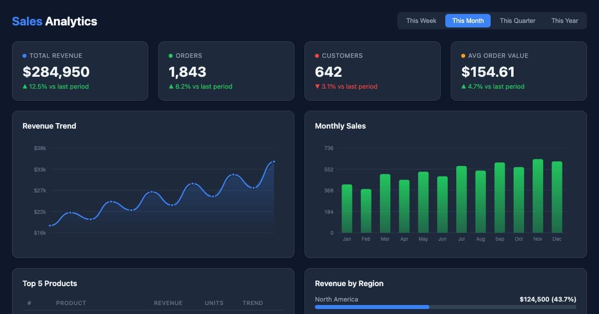Choose the This Year period tab
The image size is (599, 314).
565,20
